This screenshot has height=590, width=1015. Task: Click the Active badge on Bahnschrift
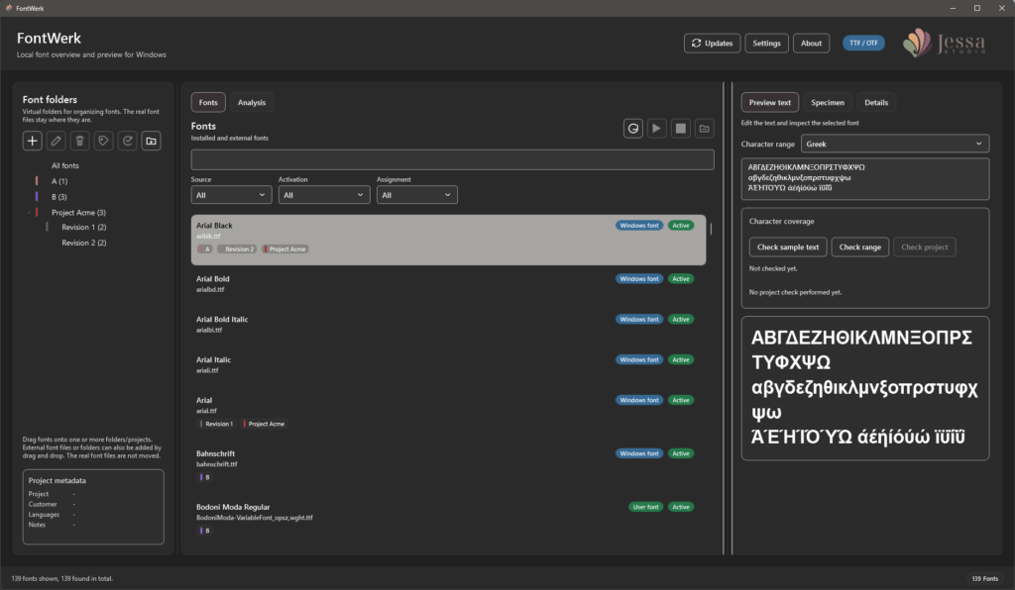pos(680,453)
